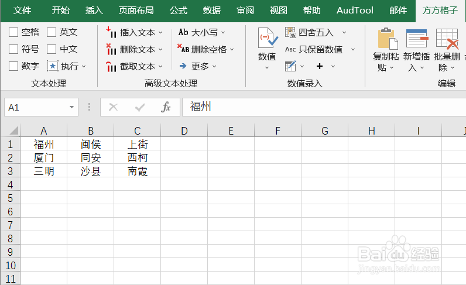Expand the 复制粘贴 dropdown arrow
This screenshot has width=466, height=285.
pyautogui.click(x=392, y=68)
